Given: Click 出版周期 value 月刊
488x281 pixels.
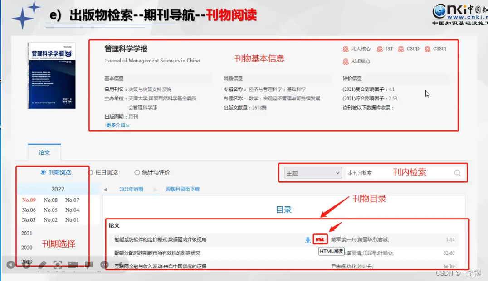Looking at the screenshot, I should [x=133, y=117].
